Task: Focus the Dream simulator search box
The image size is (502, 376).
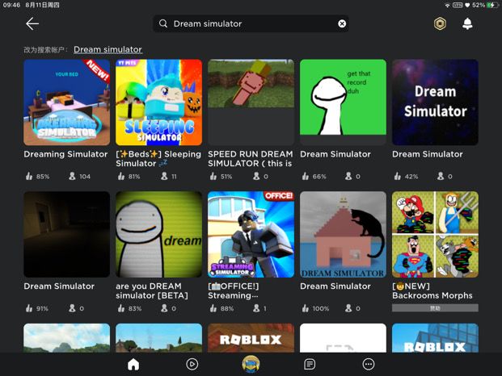Action: click(x=251, y=23)
